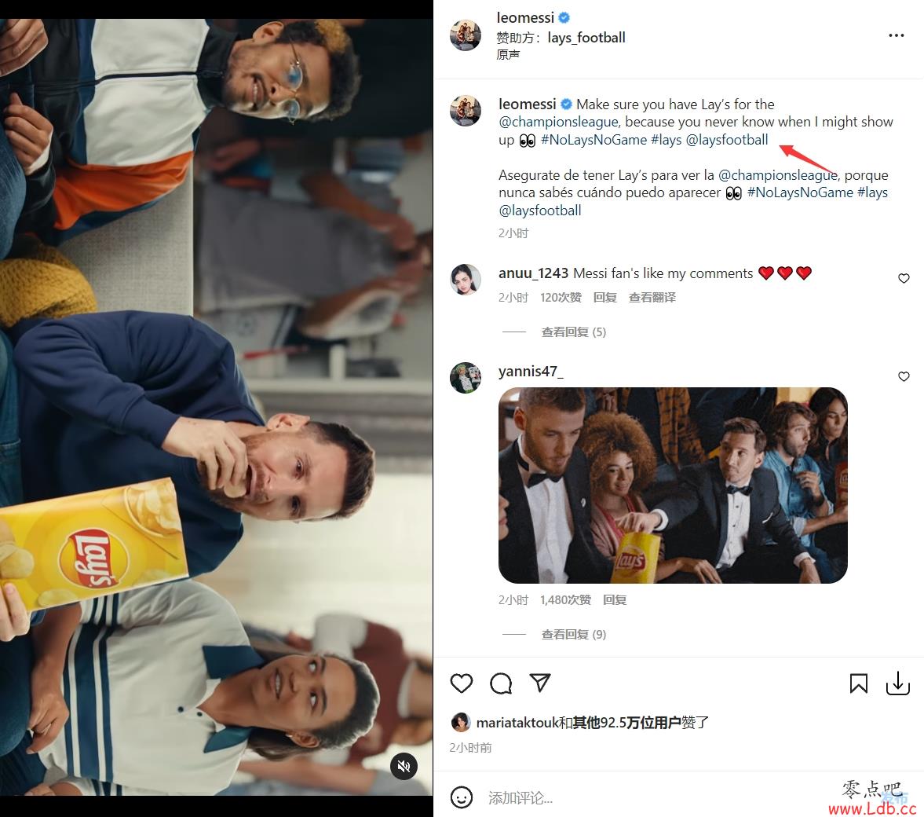This screenshot has width=924, height=817.
Task: Expand the 9 replies under yannis47_
Action: coord(573,634)
